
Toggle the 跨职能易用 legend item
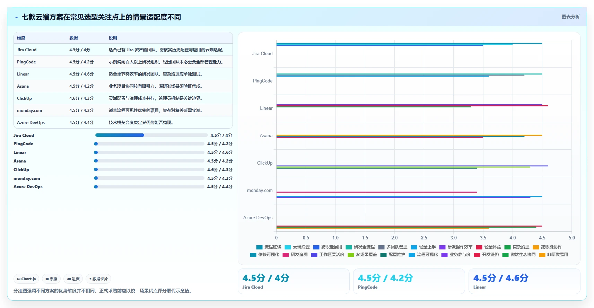point(327,247)
